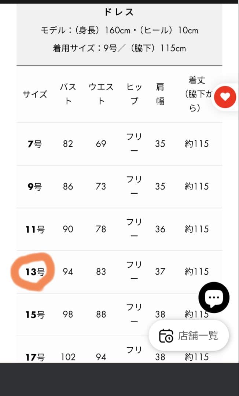Image resolution: width=239 pixels, height=396 pixels.
Task: Tap the 7号 size row label
Action: 35,144
